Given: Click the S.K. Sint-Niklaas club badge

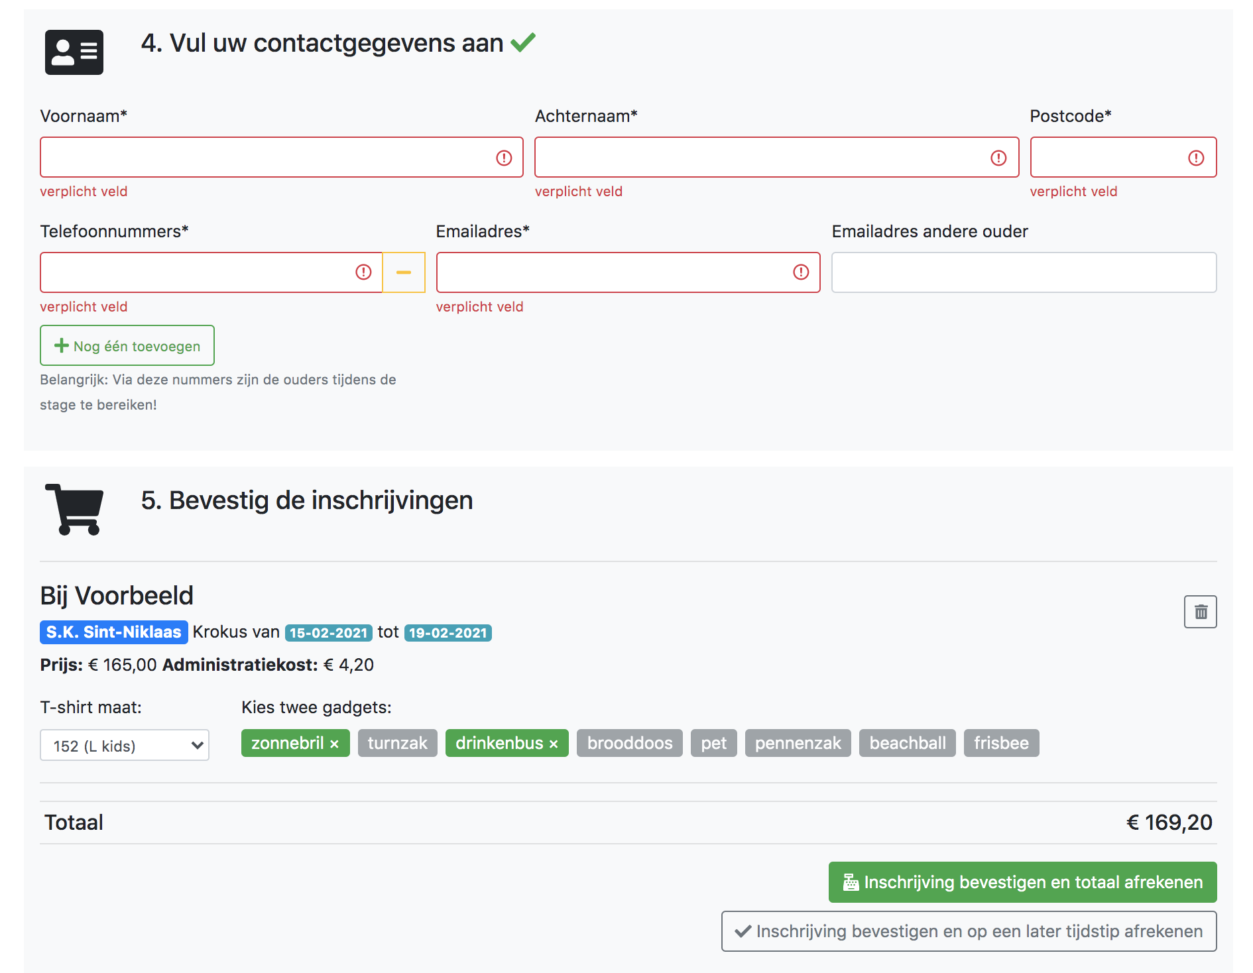Looking at the screenshot, I should 113,632.
